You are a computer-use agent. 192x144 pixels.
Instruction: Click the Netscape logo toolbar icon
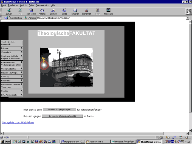[x=108, y=10]
